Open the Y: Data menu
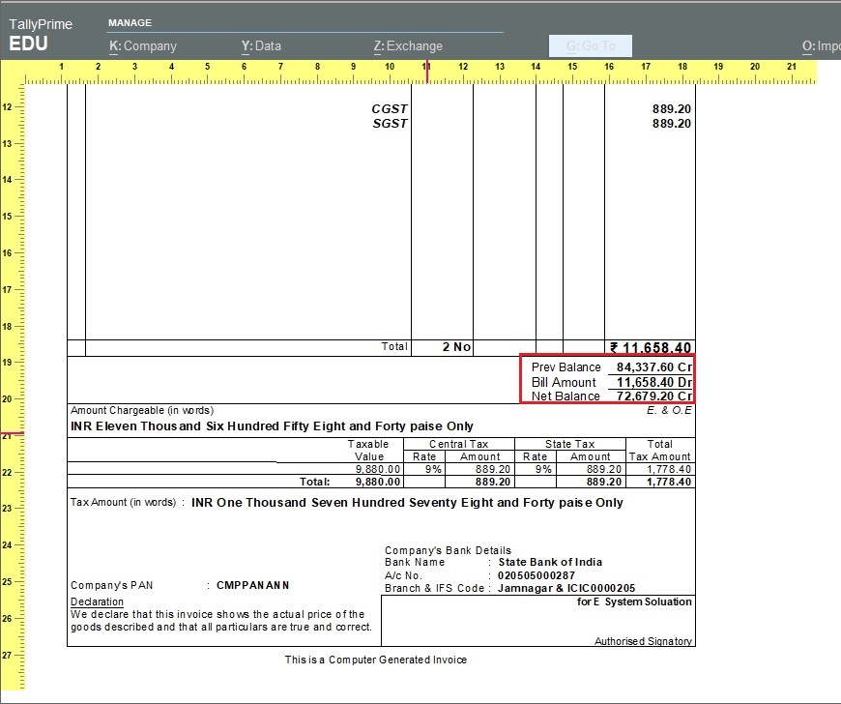 261,45
